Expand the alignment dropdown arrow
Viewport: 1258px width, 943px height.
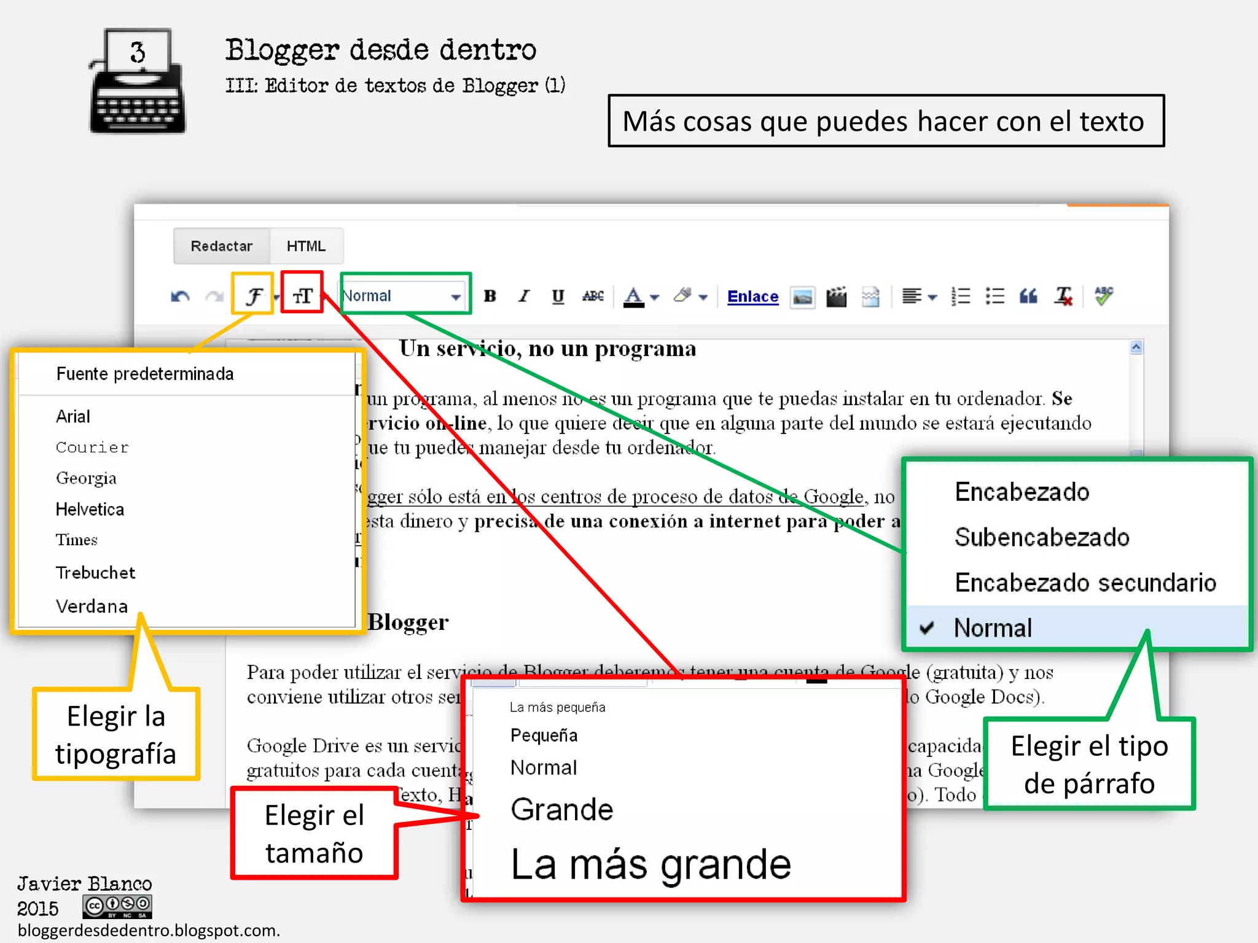(x=932, y=298)
